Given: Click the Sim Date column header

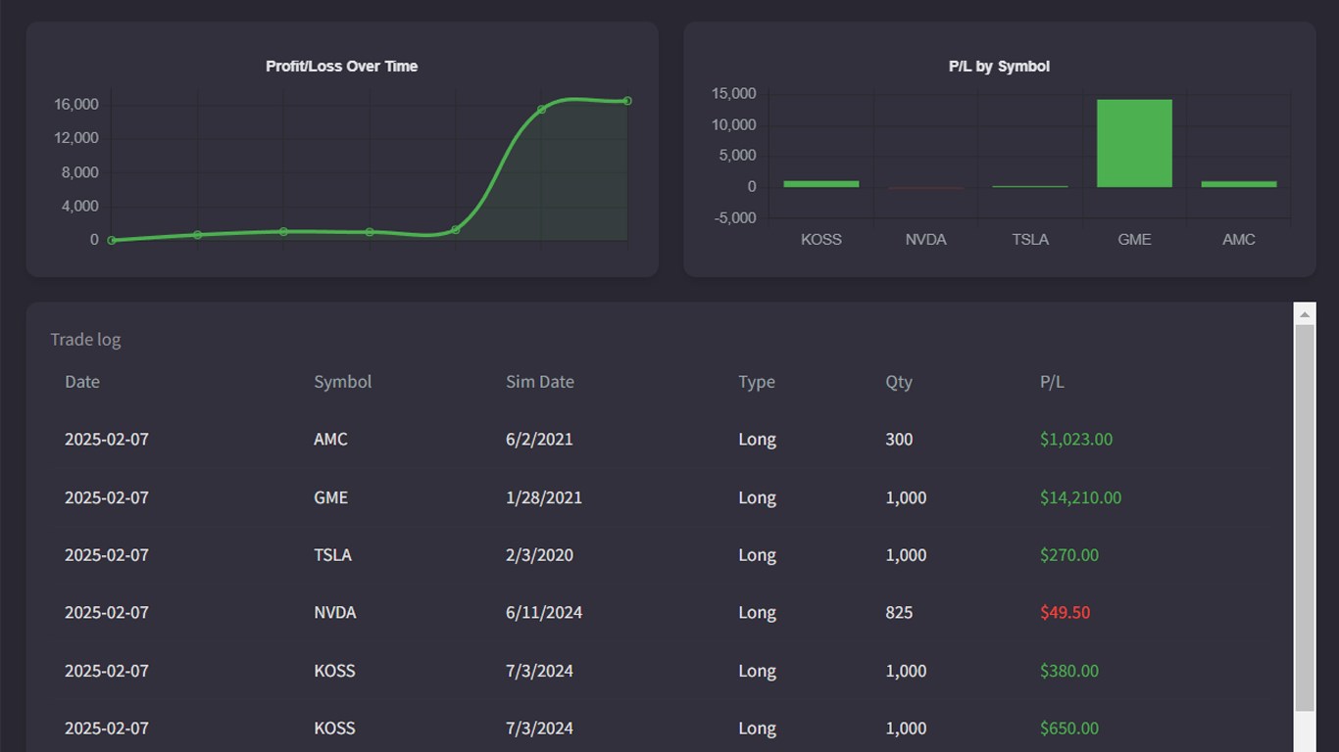Looking at the screenshot, I should tap(540, 382).
